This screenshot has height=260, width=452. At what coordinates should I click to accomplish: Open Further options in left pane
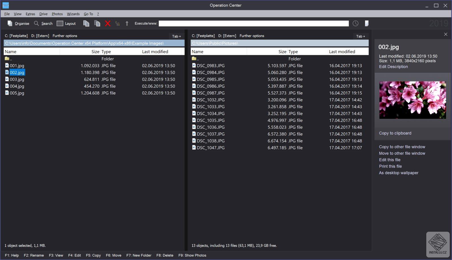pyautogui.click(x=65, y=36)
